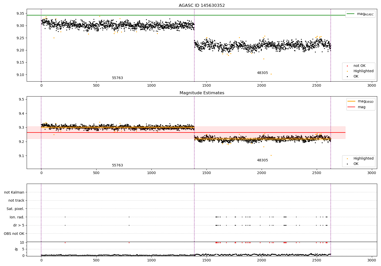Click the 9.25 y-axis tick label
This screenshot has height=266, width=381.
[x=20, y=38]
